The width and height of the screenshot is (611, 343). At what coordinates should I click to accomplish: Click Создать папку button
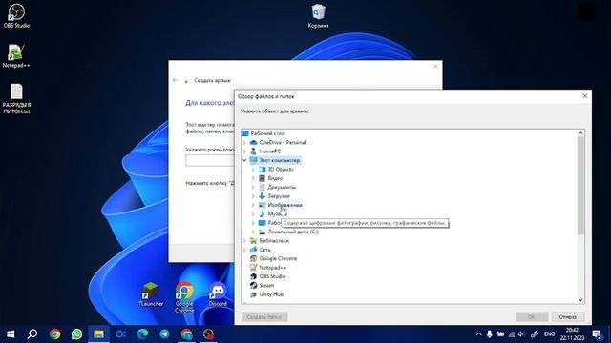click(x=264, y=317)
